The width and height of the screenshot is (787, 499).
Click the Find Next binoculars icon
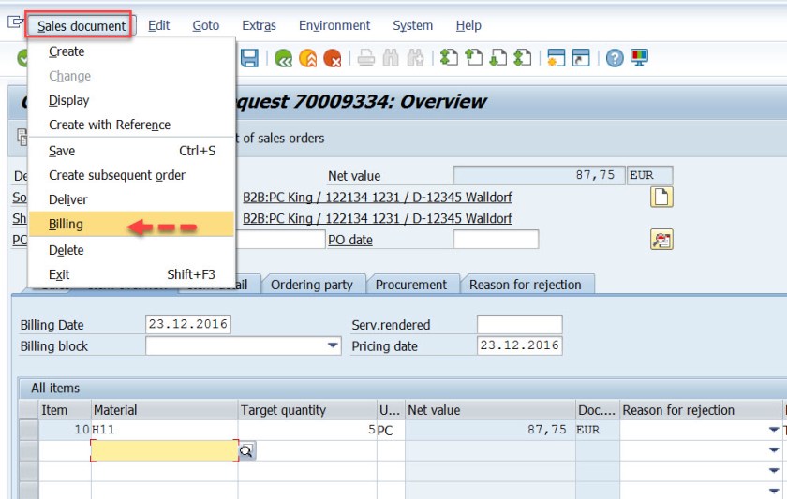pyautogui.click(x=415, y=58)
